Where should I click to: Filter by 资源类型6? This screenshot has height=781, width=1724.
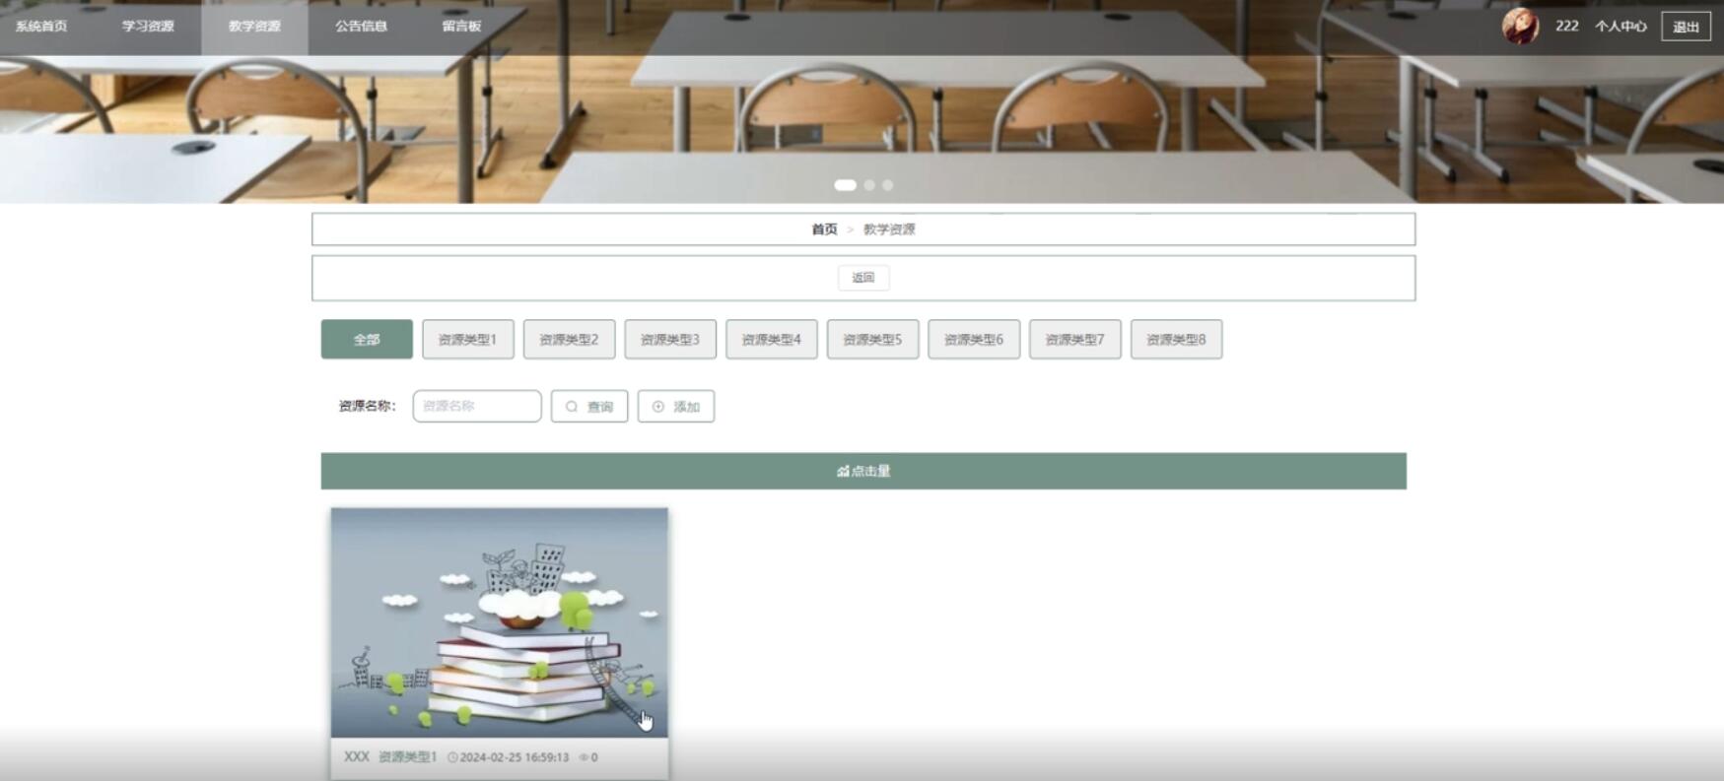click(974, 340)
